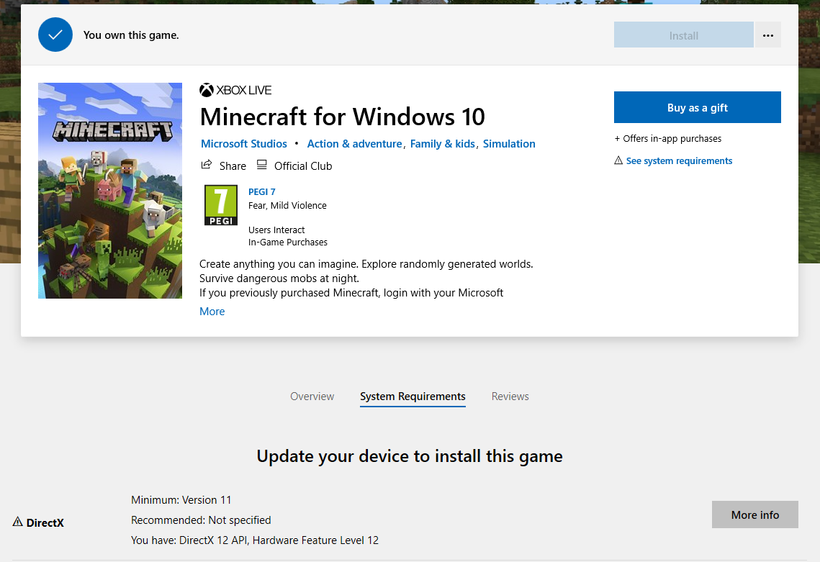The image size is (820, 562).
Task: Select the System Requirements tab
Action: click(x=413, y=396)
